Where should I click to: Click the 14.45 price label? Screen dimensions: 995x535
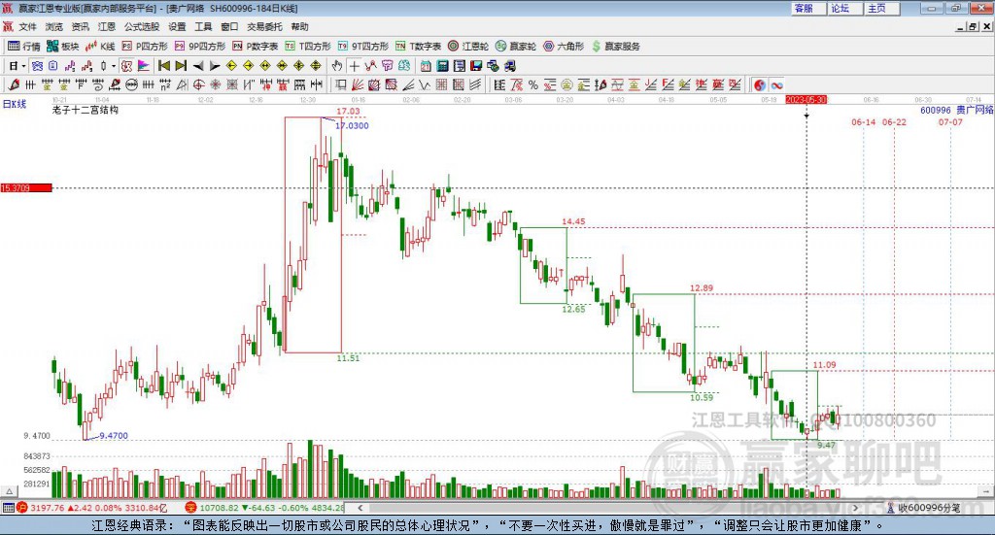tap(573, 221)
